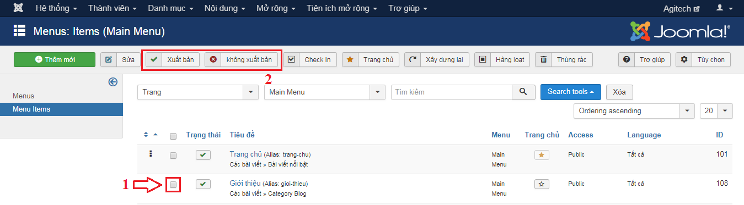Click the home star of Trang chủ row
Image resolution: width=744 pixels, height=205 pixels.
(542, 156)
